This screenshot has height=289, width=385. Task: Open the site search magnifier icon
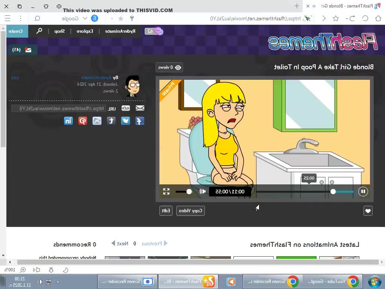[x=39, y=31]
